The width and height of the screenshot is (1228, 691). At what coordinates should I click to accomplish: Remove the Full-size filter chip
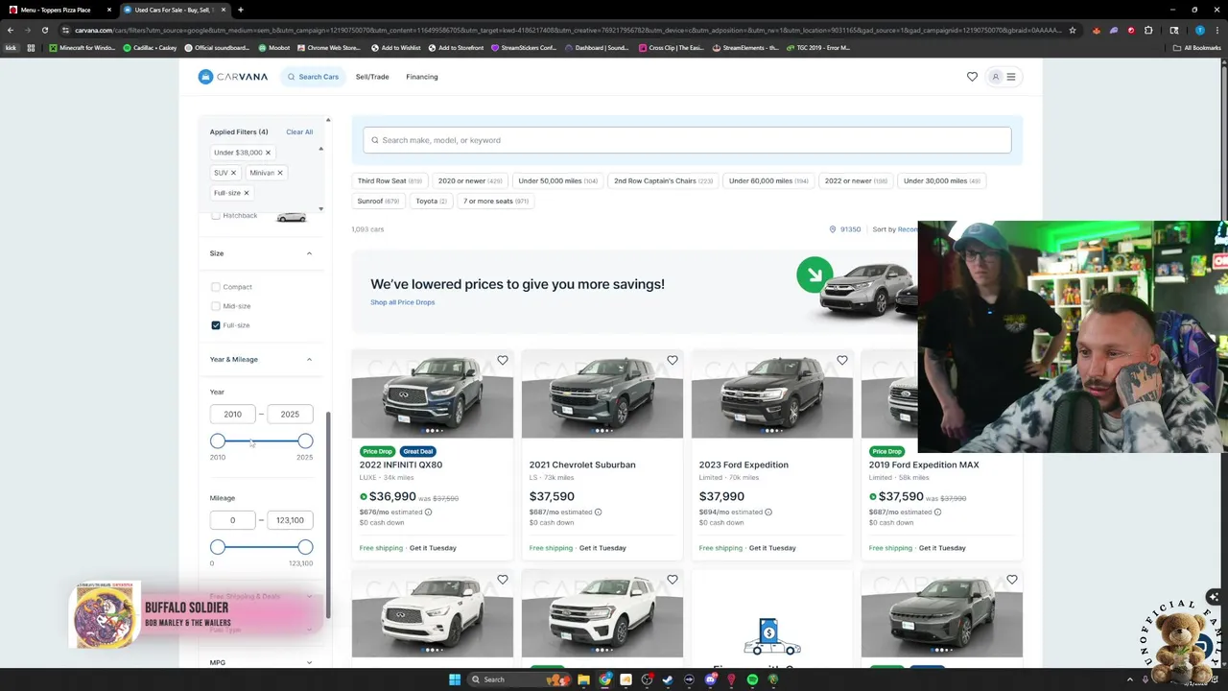click(246, 193)
